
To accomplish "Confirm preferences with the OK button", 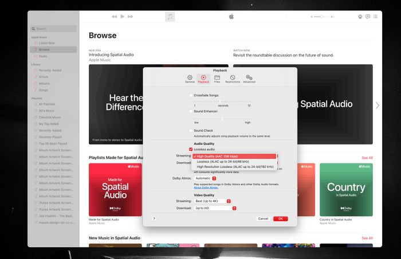I will tap(281, 219).
